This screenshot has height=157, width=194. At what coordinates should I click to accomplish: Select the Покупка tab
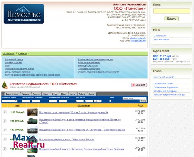click(x=36, y=94)
